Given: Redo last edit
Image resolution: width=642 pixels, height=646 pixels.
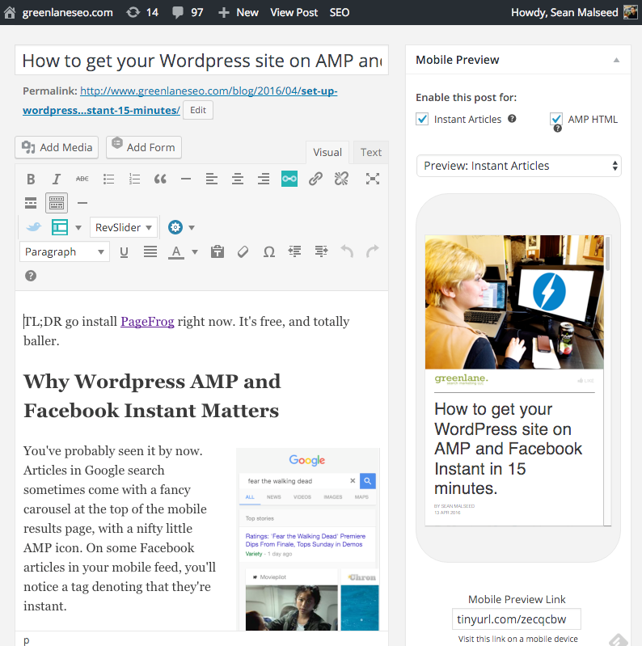Looking at the screenshot, I should 373,251.
